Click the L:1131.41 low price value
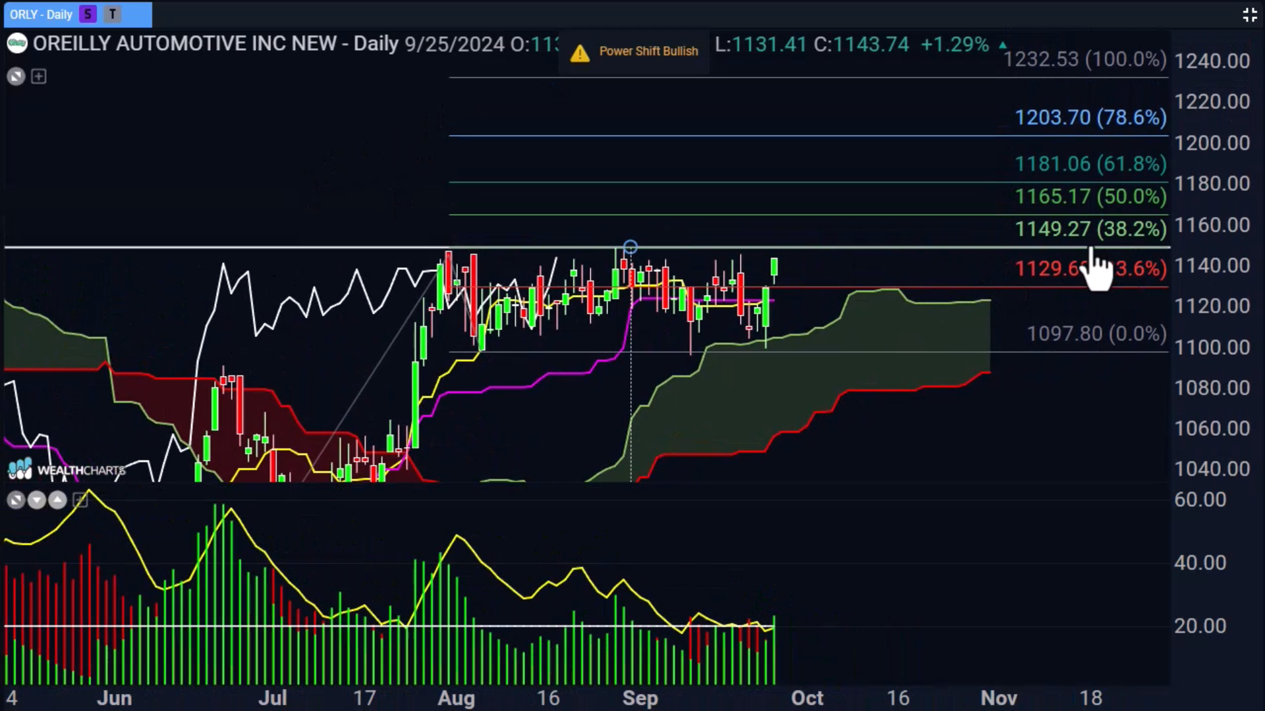The image size is (1265, 711). pos(761,45)
